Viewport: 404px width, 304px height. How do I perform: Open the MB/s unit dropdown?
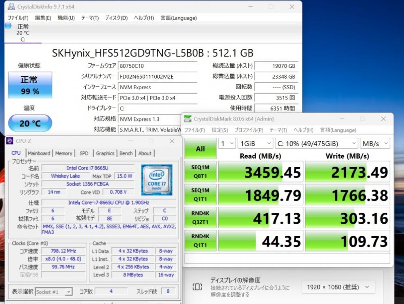coord(375,143)
